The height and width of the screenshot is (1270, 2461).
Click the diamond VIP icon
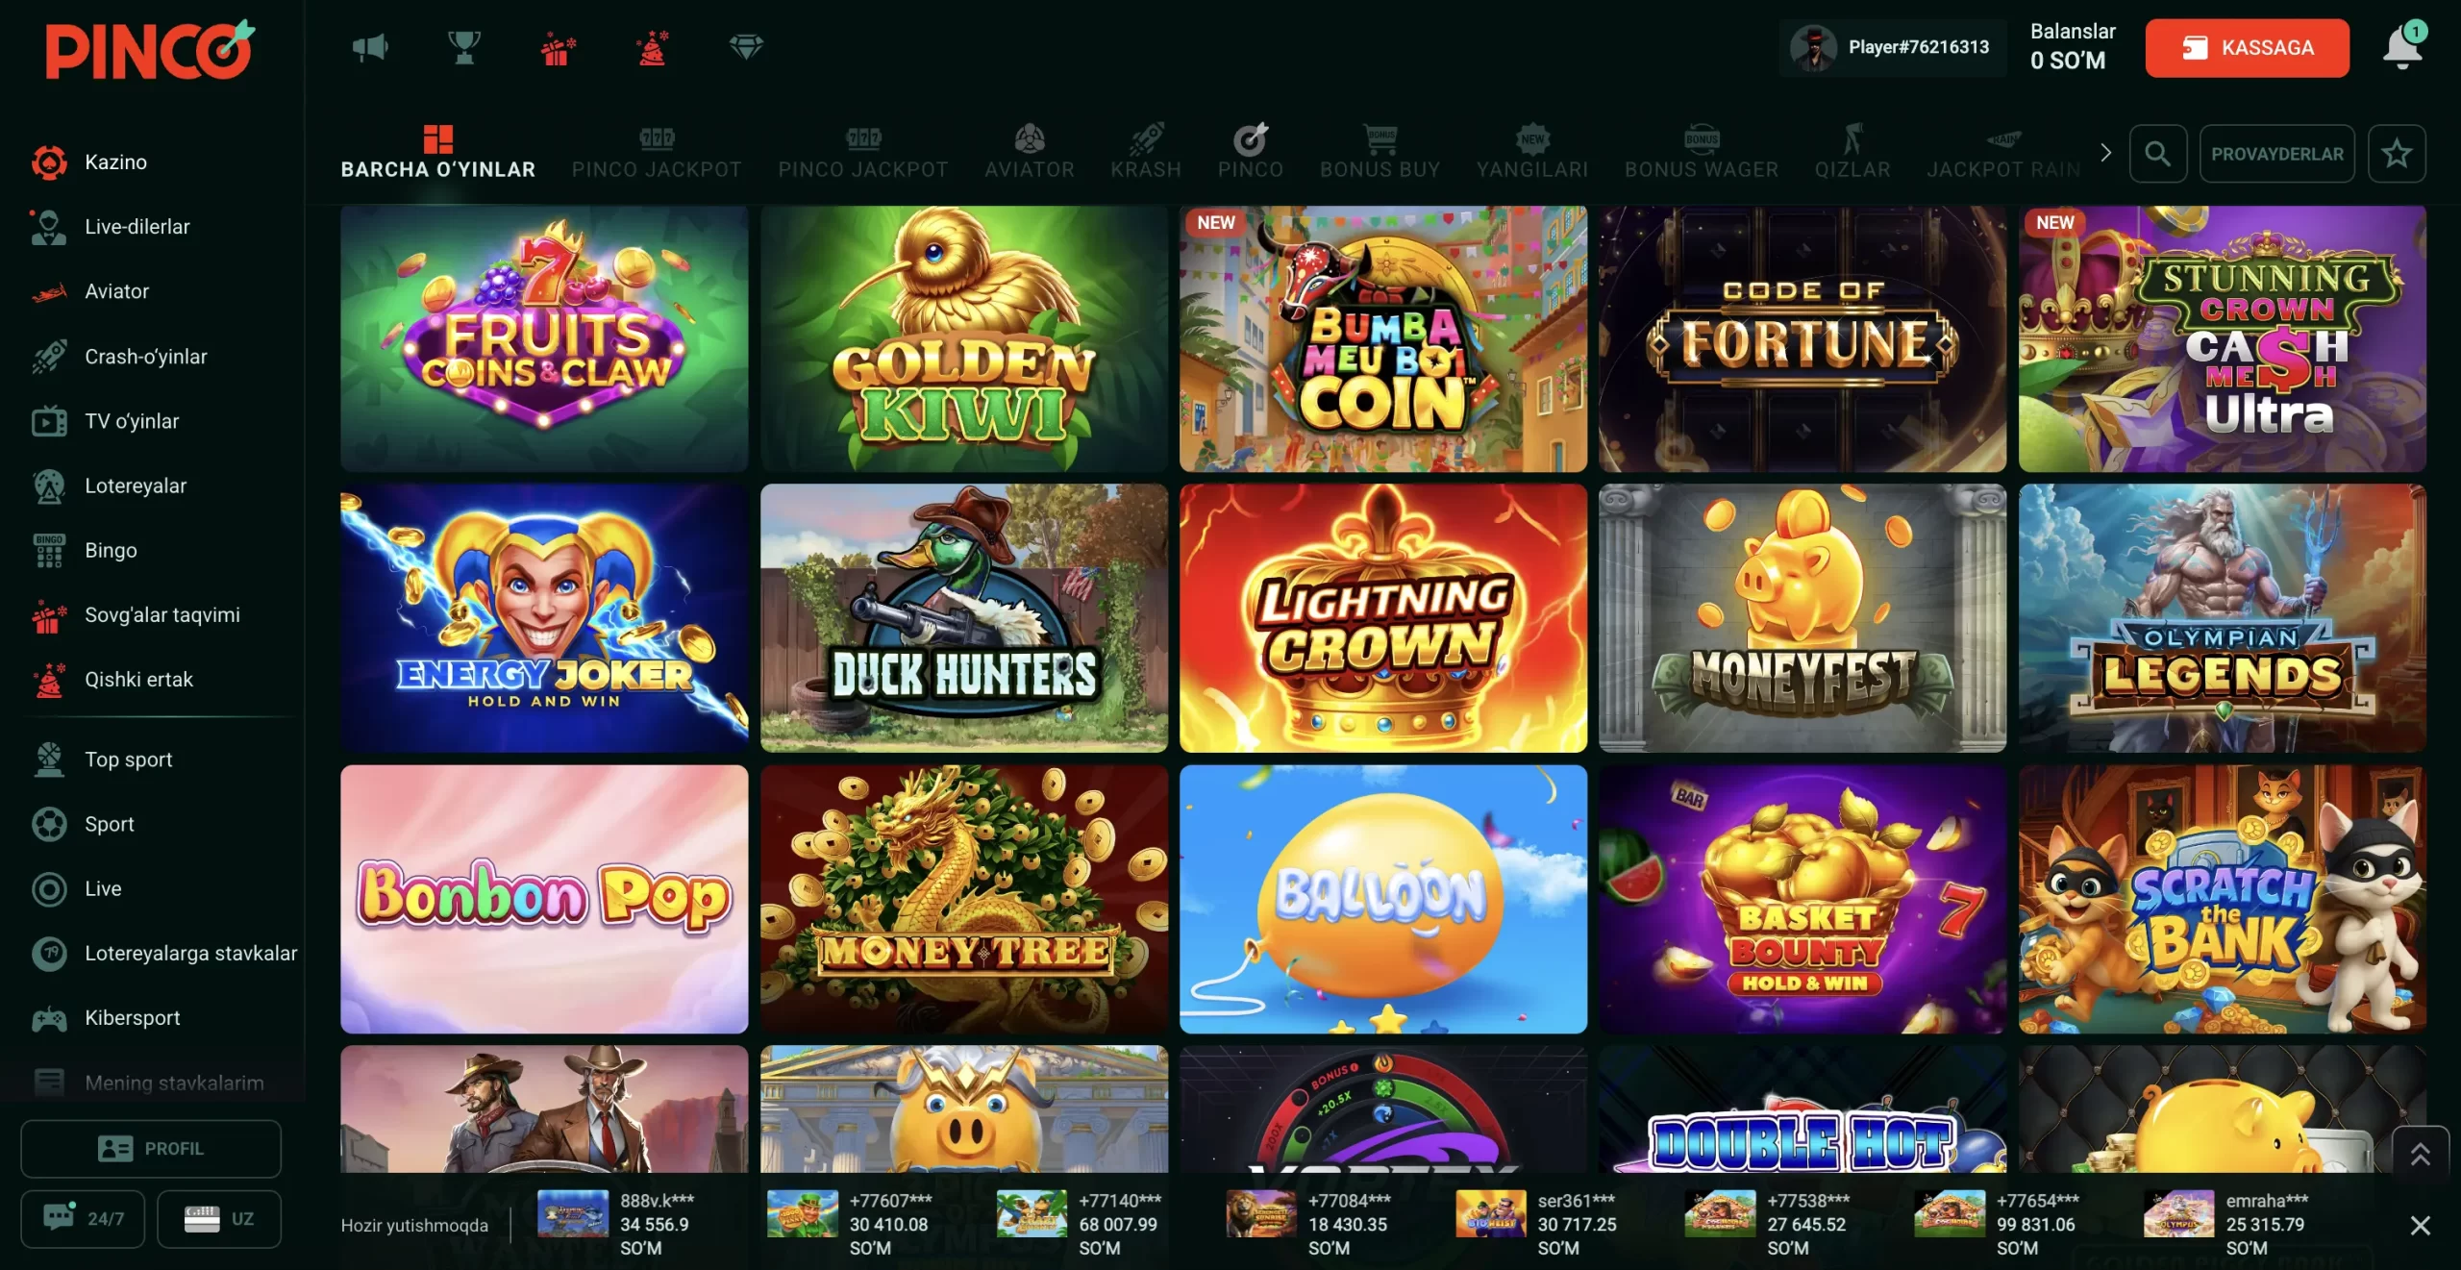746,47
